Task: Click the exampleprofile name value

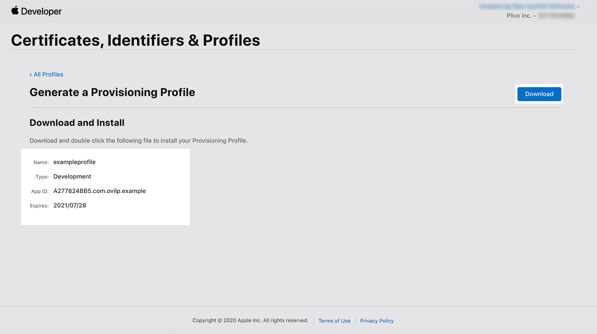Action: click(x=75, y=162)
